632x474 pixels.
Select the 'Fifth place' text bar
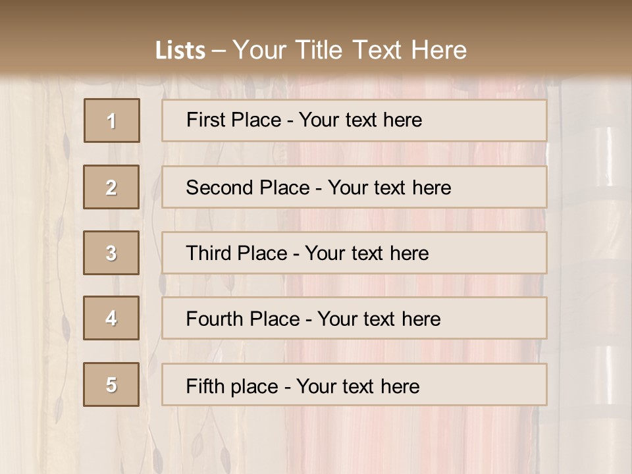pyautogui.click(x=354, y=384)
